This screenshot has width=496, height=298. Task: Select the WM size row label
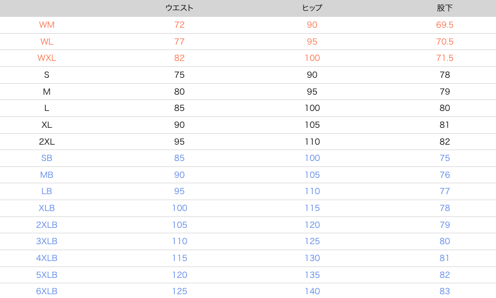click(47, 24)
